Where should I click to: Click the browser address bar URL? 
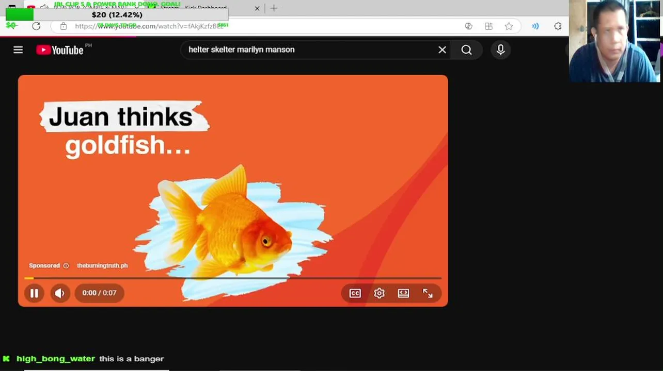point(150,26)
